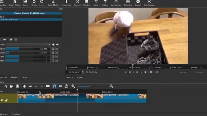Image resolution: width=207 pixels, height=116 pixels.
Task: Click the Scale slider showing 150.0 %
Action: pos(28,53)
